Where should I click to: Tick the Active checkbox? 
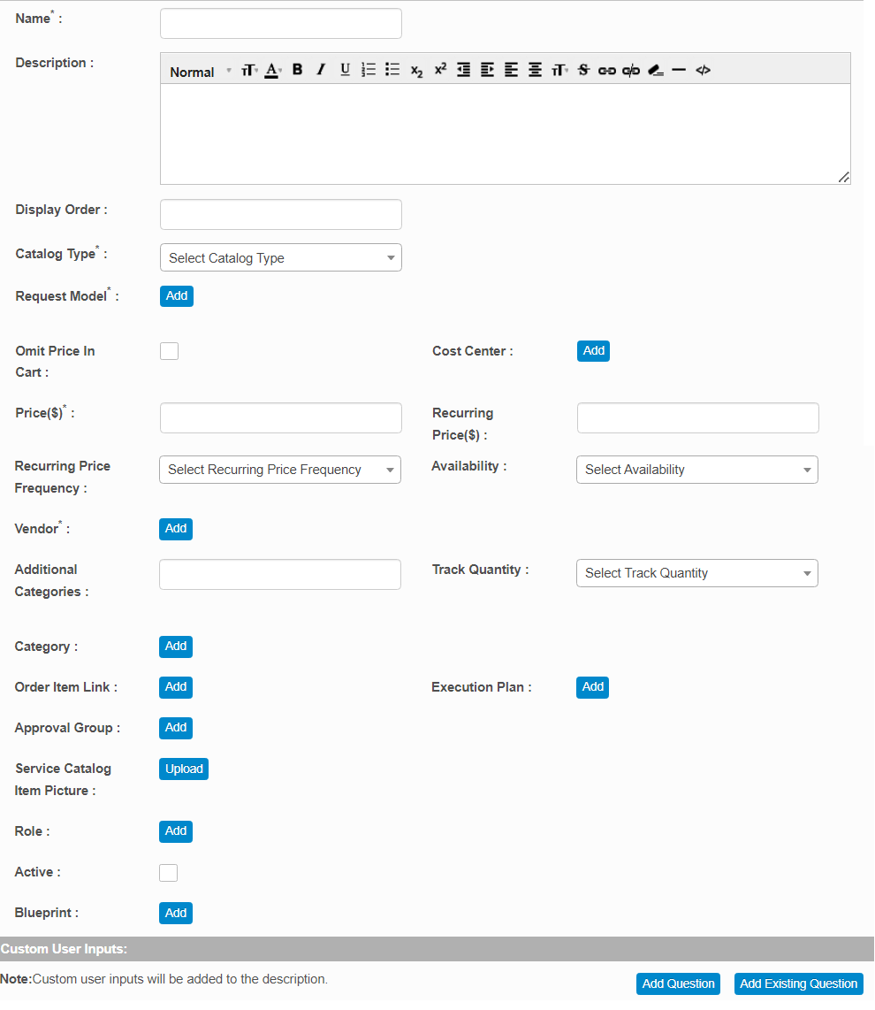tap(168, 873)
